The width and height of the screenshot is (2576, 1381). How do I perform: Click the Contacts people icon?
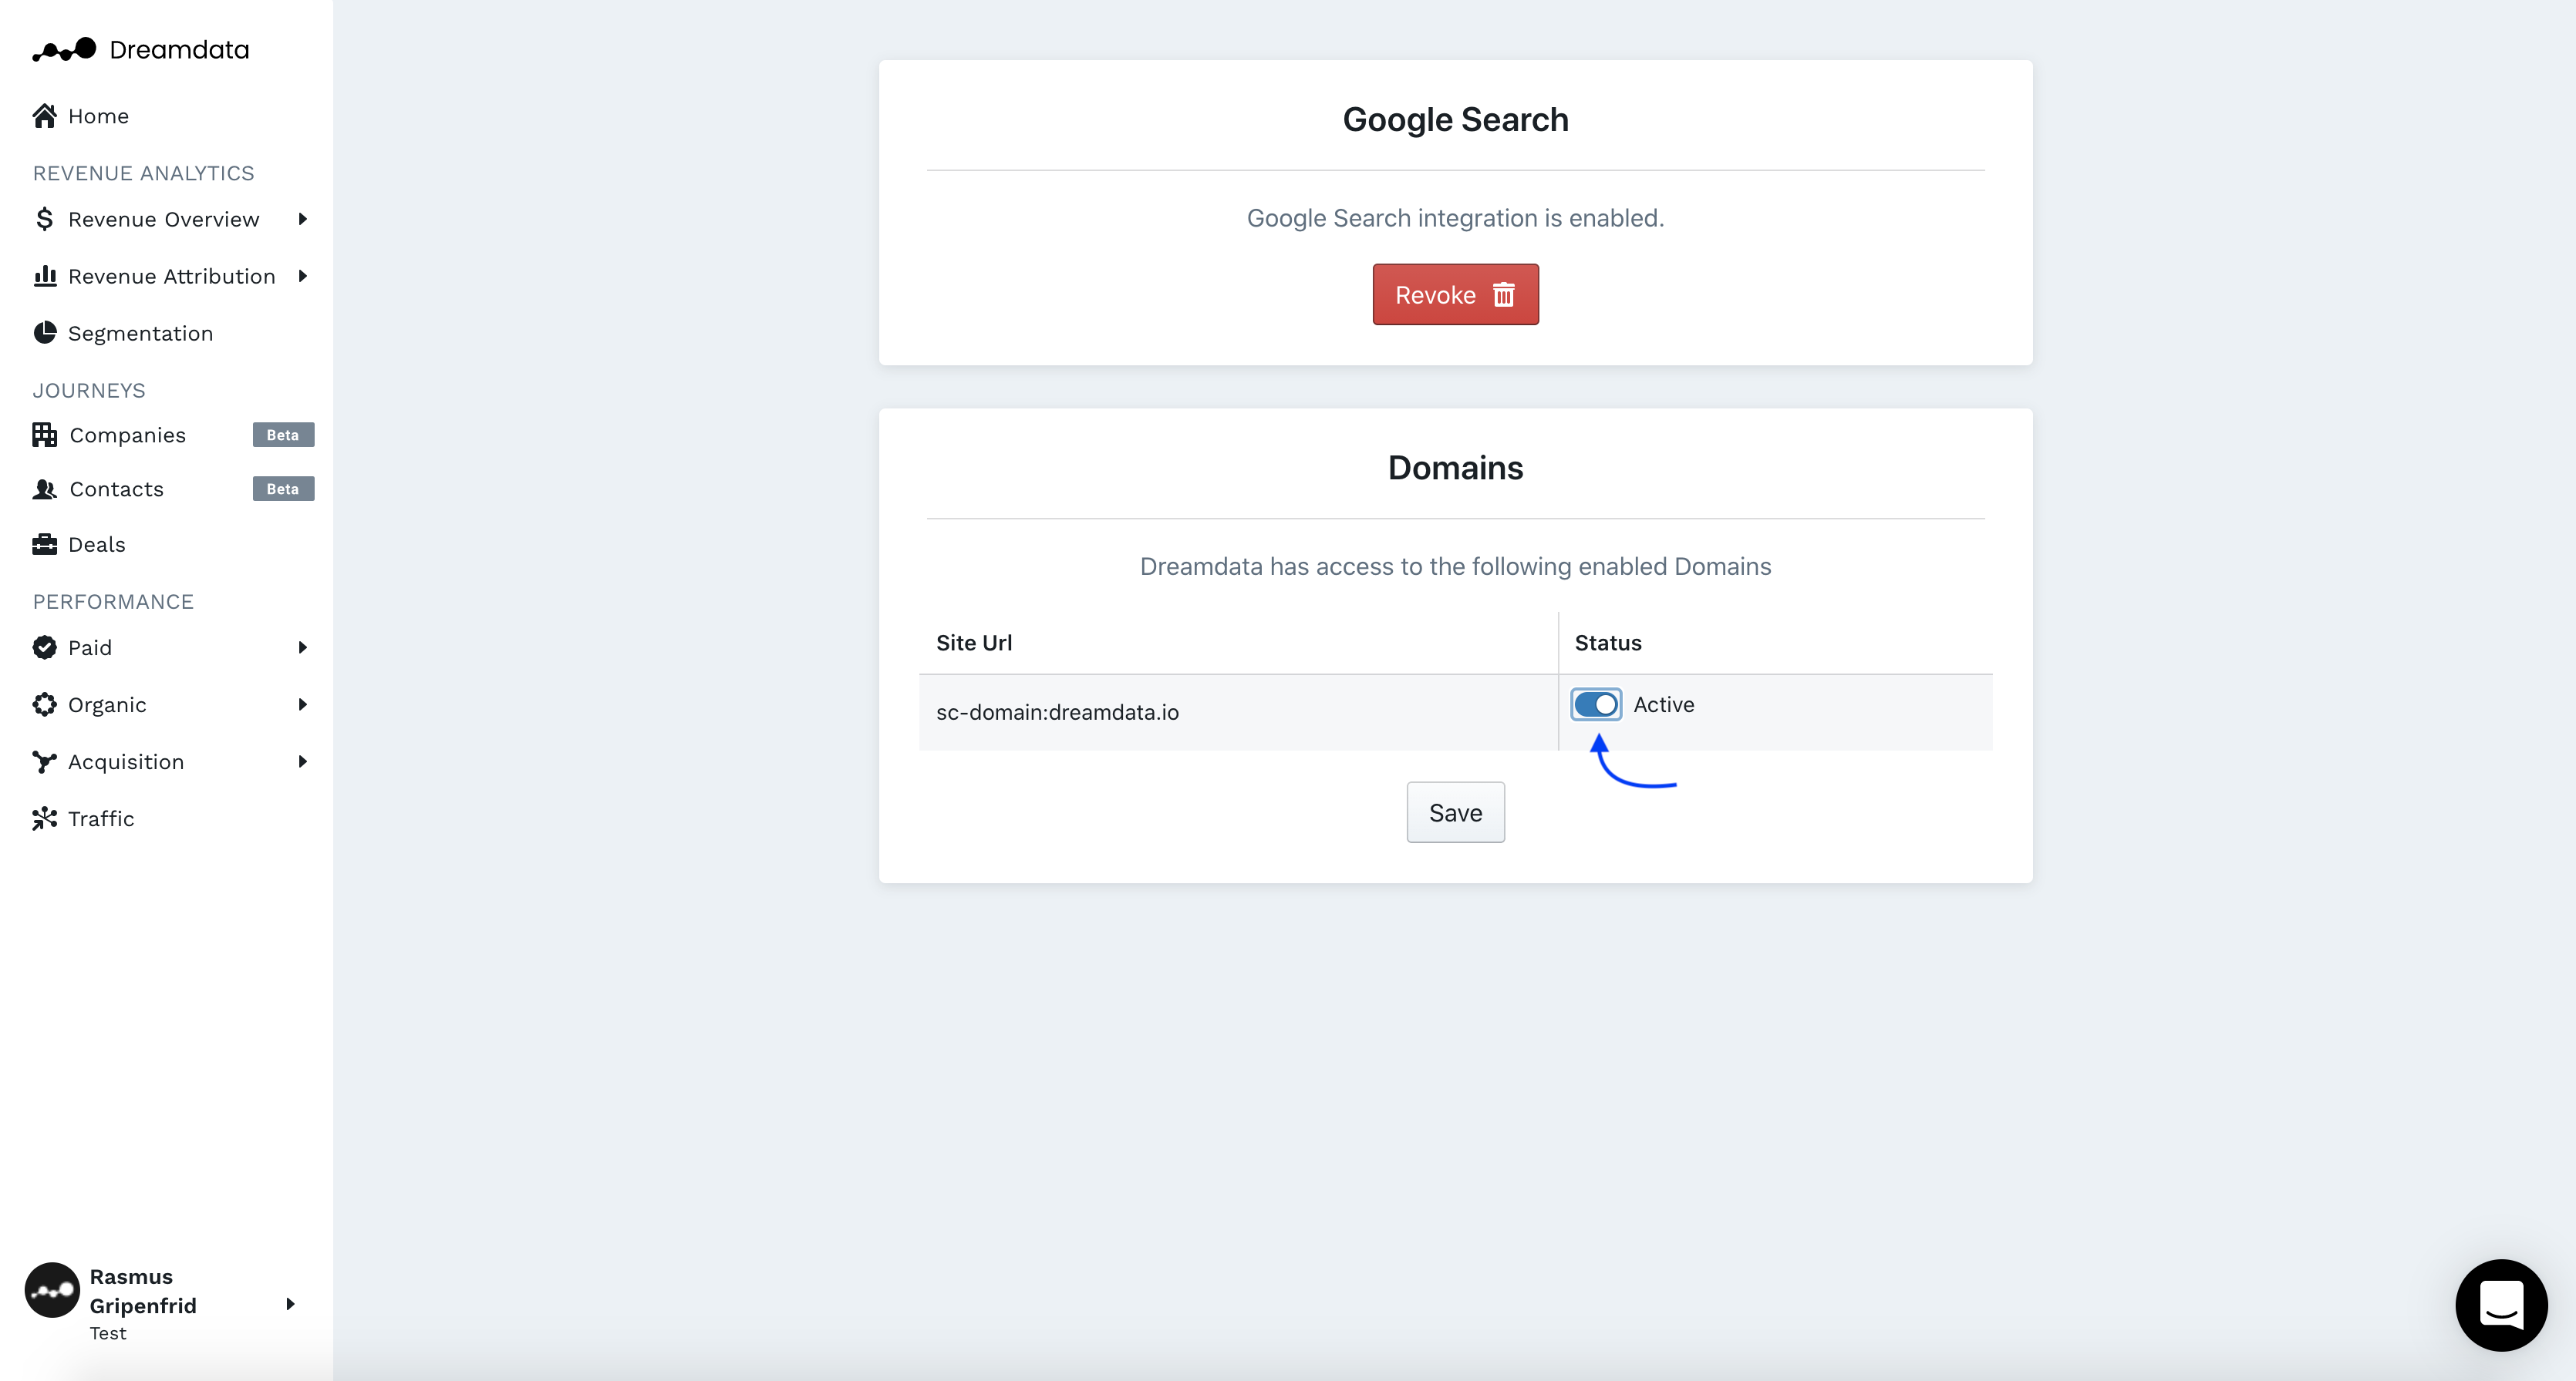tap(45, 489)
